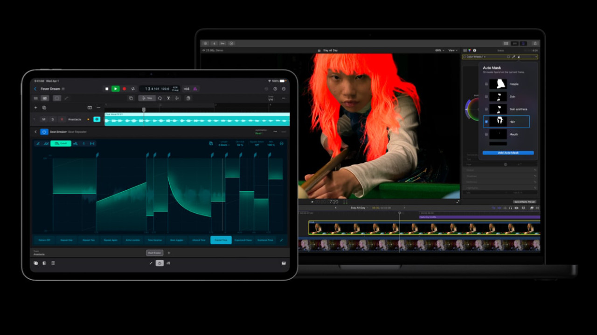The image size is (597, 335).
Task: Open Logic Pro settings gear icon
Action: pos(284,89)
